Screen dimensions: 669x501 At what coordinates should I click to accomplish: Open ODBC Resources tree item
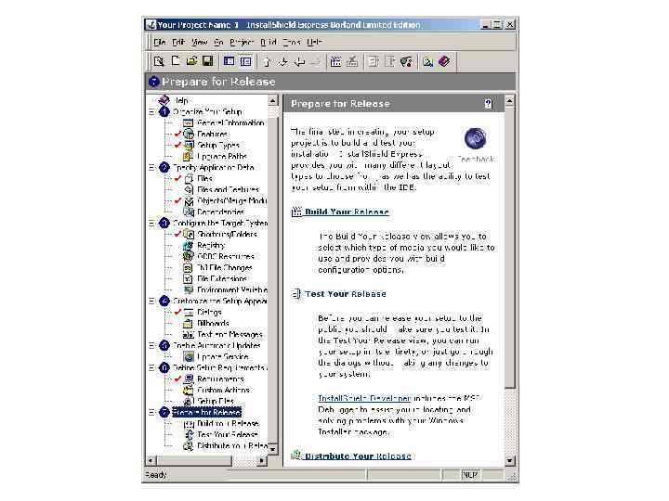tap(225, 256)
